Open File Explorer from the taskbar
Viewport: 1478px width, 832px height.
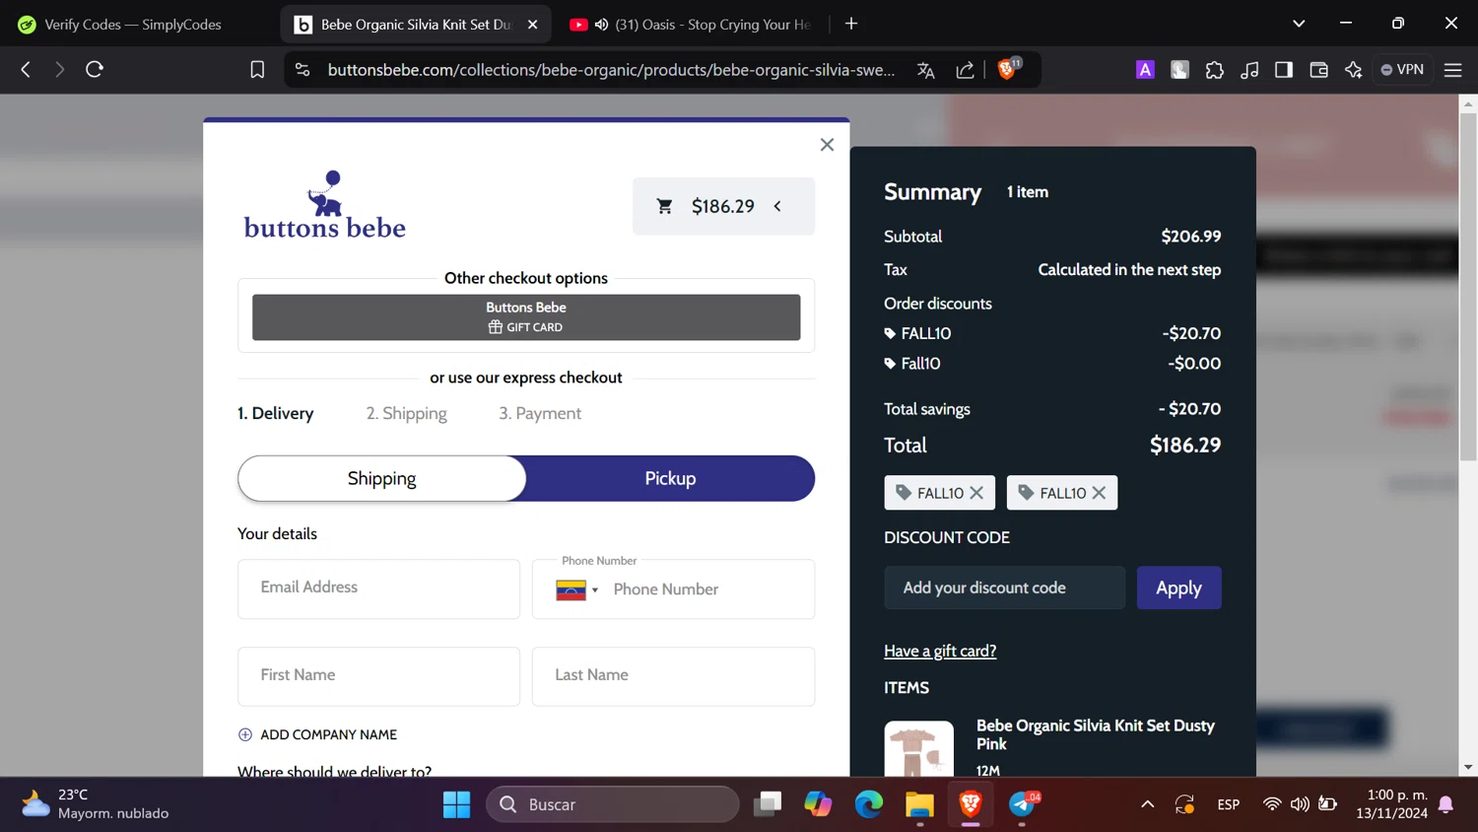point(919,804)
